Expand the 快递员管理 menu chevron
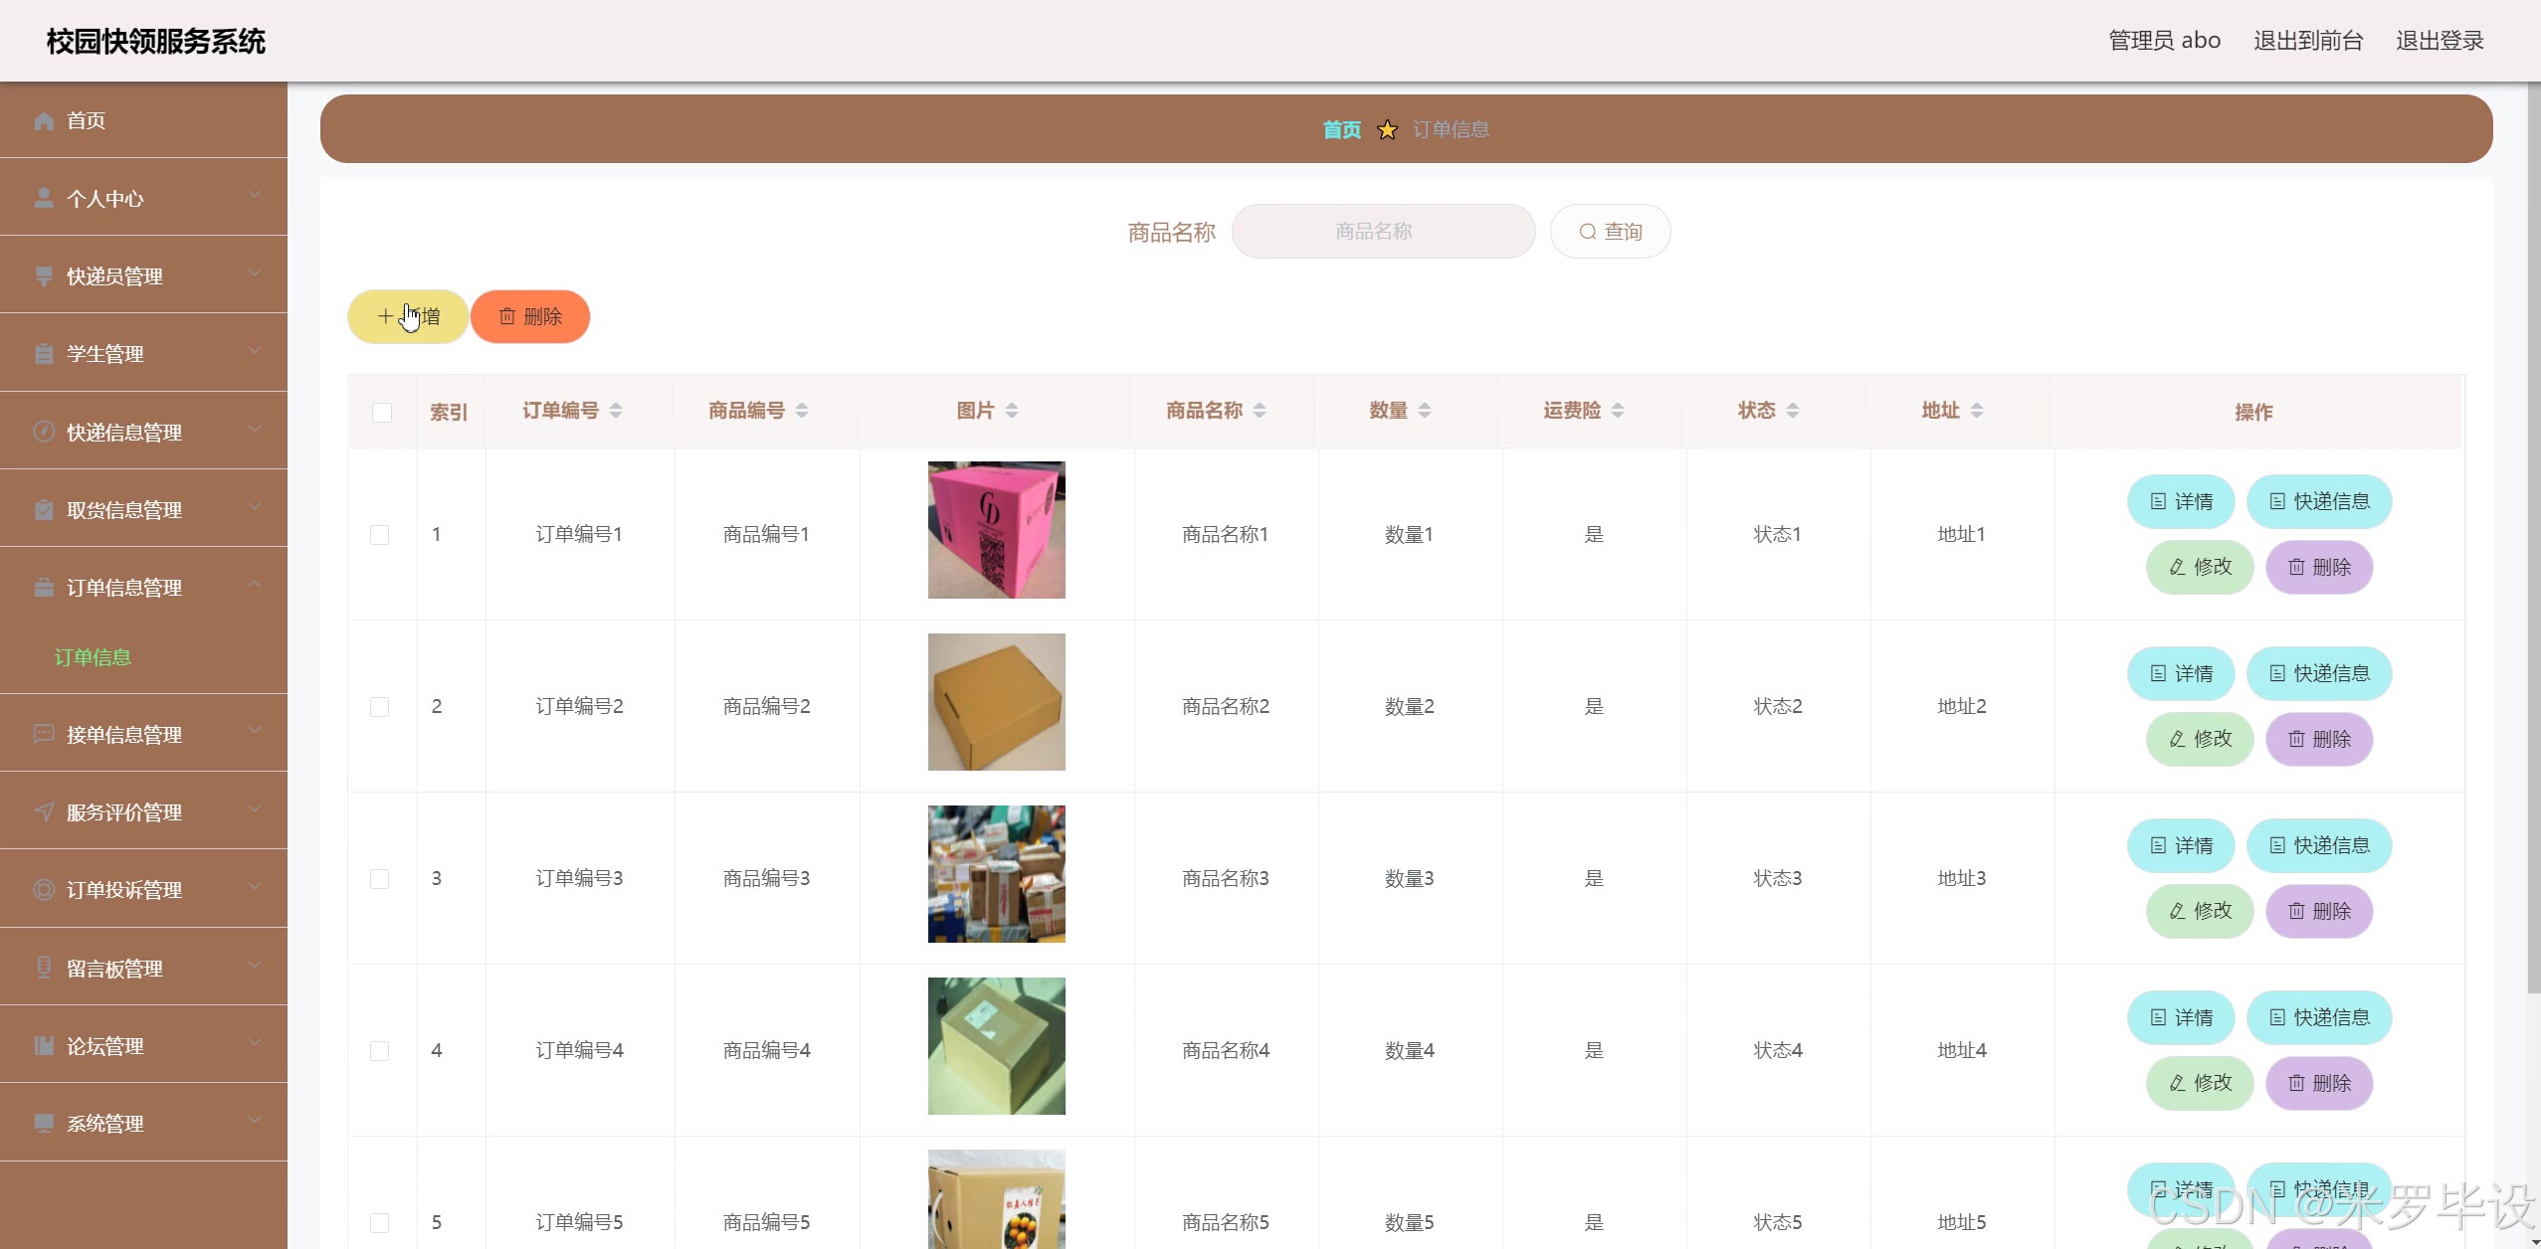The width and height of the screenshot is (2541, 1249). pyautogui.click(x=255, y=273)
